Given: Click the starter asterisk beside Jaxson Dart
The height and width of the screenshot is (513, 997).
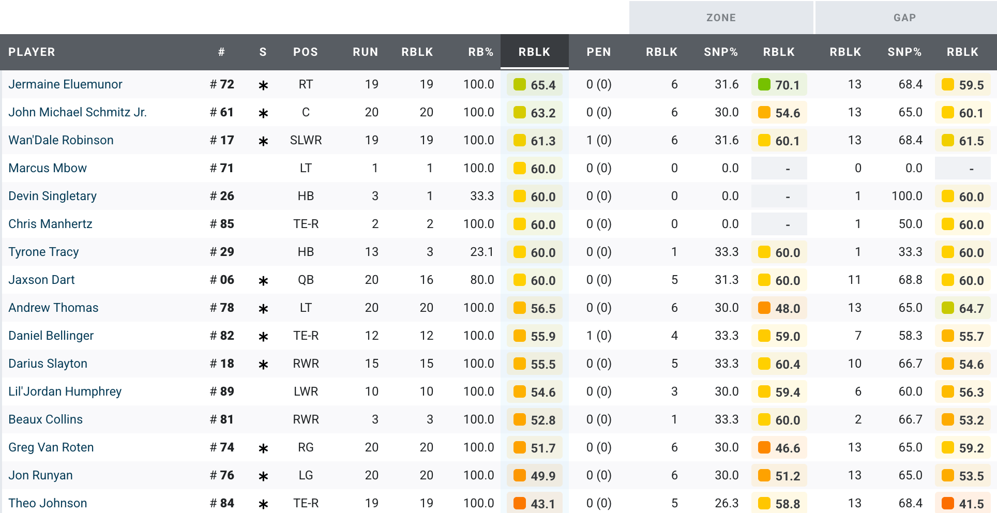Looking at the screenshot, I should coord(263,281).
